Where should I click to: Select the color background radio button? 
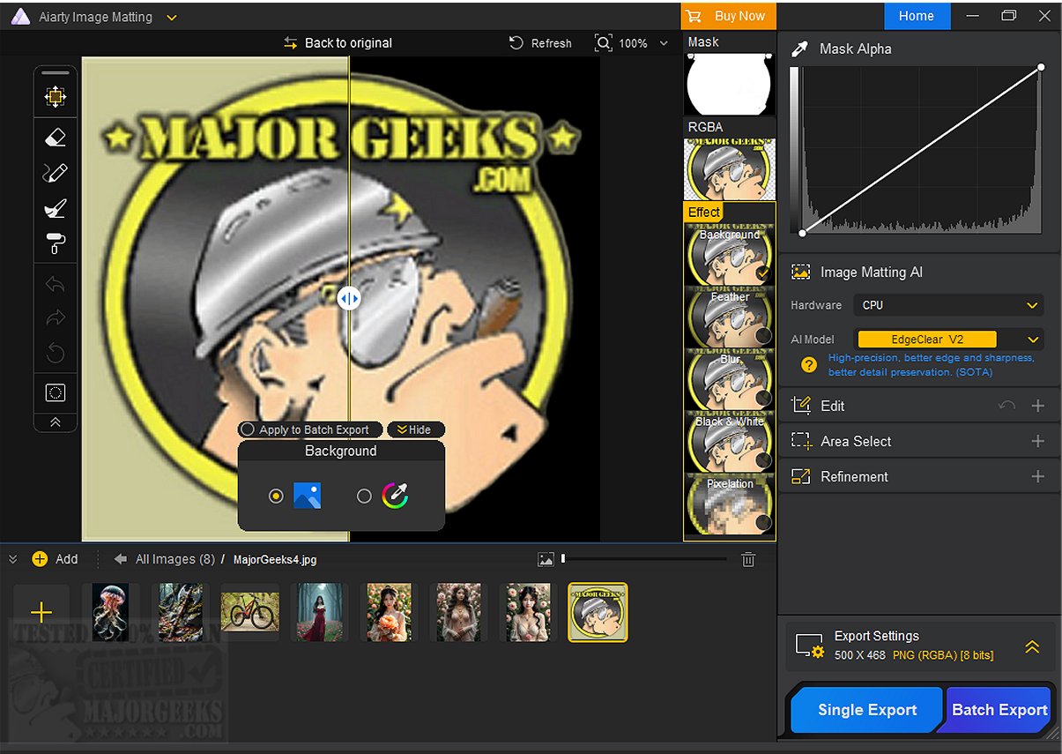coord(364,496)
